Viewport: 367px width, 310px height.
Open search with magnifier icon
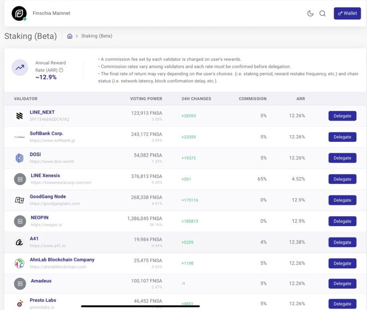pyautogui.click(x=323, y=13)
